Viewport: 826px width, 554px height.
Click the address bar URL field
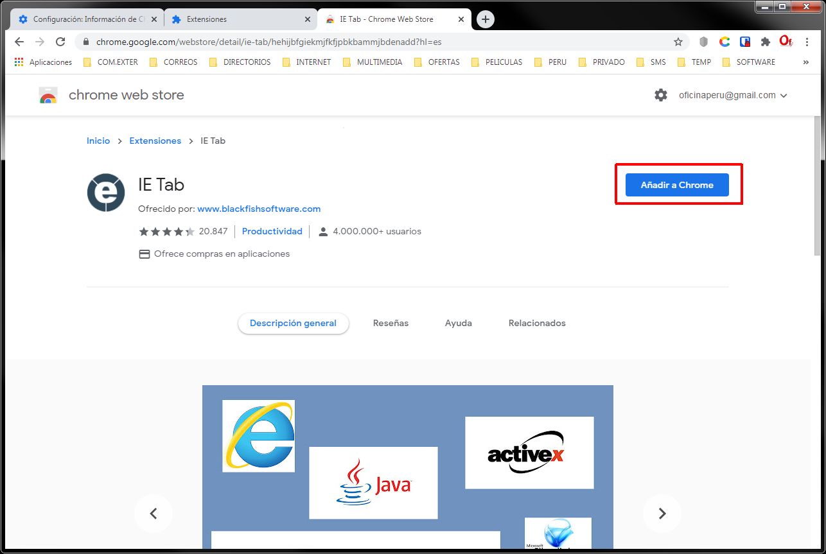point(382,42)
